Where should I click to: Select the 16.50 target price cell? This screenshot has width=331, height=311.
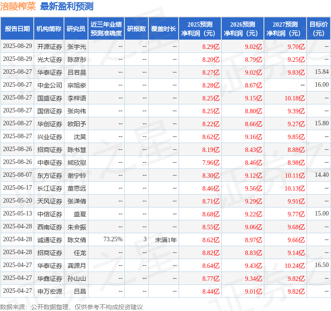322,265
